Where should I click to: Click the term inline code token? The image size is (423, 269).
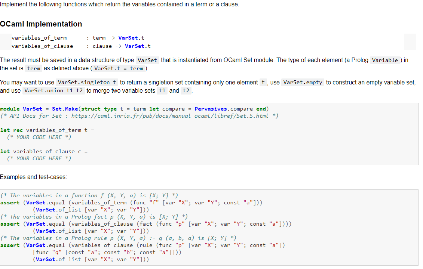coord(34,68)
